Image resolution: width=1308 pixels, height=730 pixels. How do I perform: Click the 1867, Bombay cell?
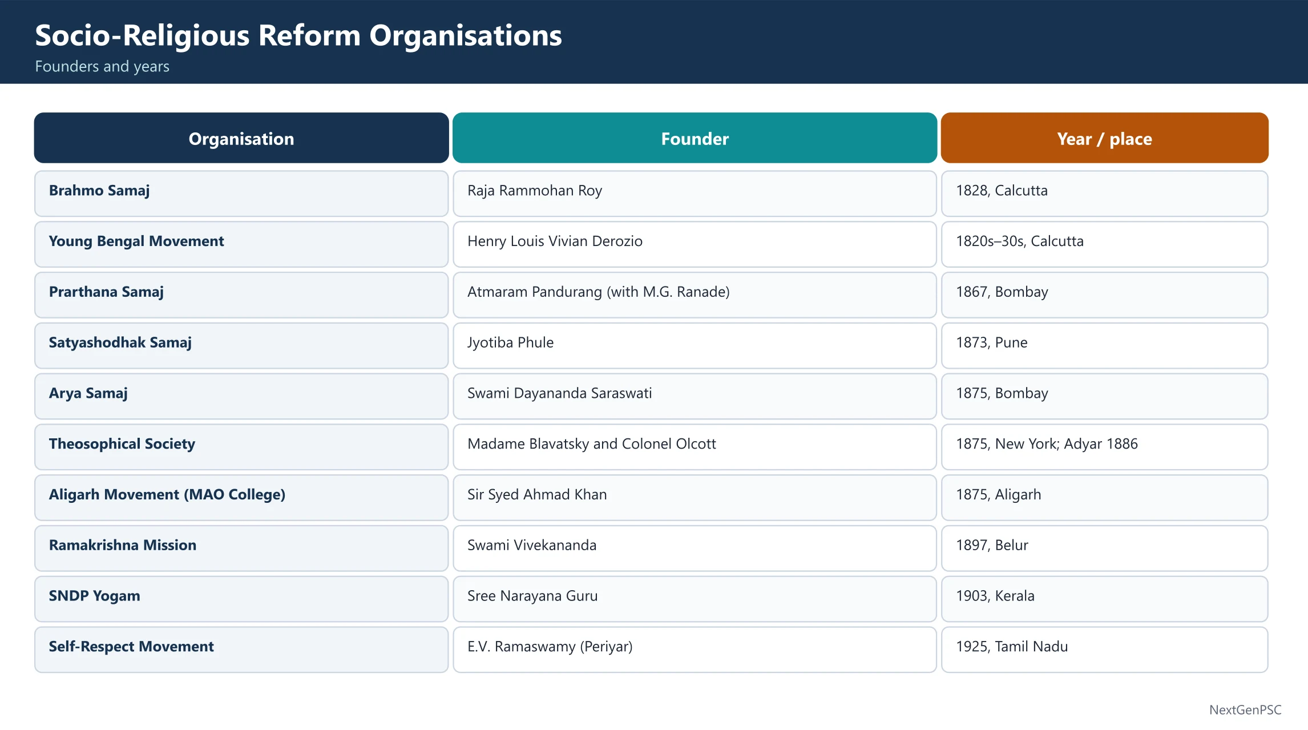1104,295
